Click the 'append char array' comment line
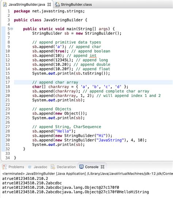This screenshot has height=198, width=173. point(55,82)
